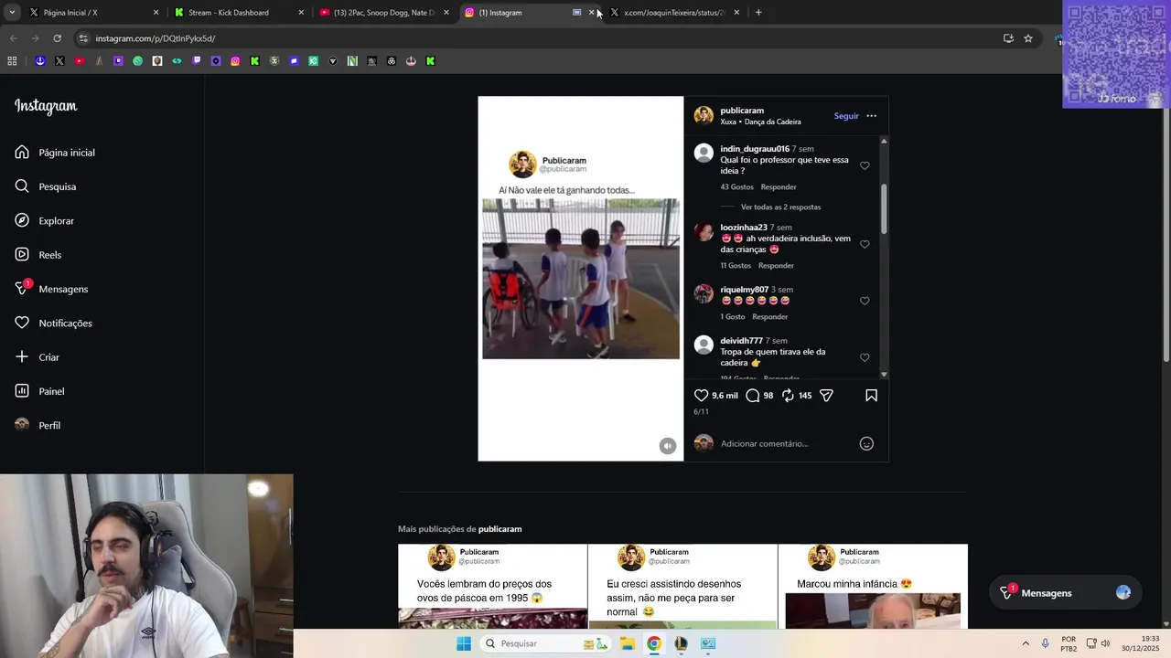Like deividh777's comment

tap(865, 358)
